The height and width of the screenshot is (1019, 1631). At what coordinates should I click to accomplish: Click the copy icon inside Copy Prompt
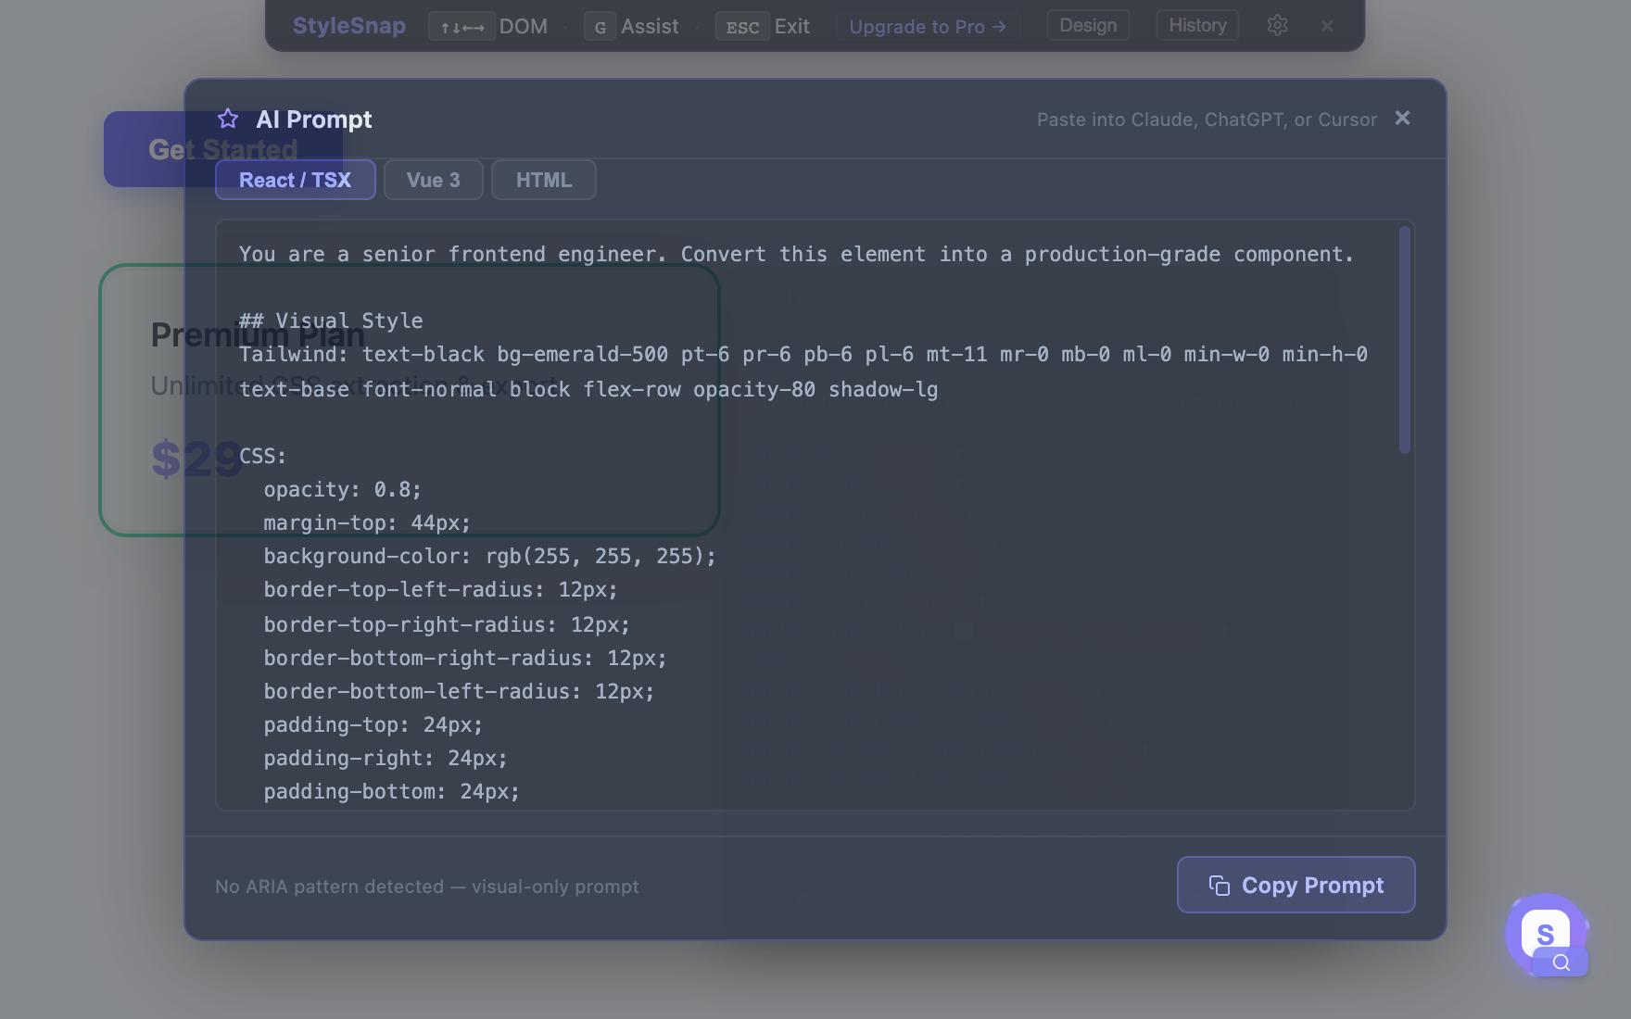tap(1220, 886)
